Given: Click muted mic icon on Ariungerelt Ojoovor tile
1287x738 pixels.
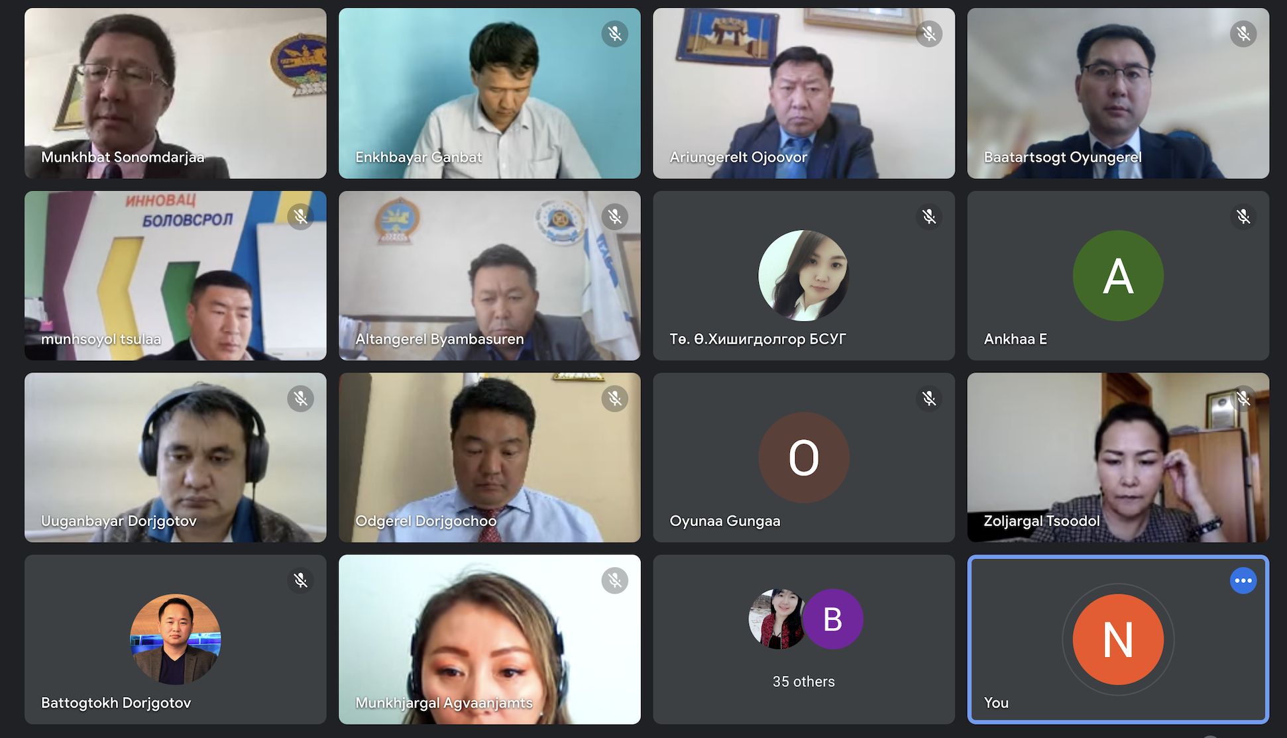Looking at the screenshot, I should tap(929, 34).
